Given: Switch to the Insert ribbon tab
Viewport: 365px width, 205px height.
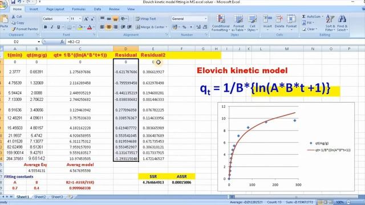Looking at the screenshot, I should pyautogui.click(x=34, y=9).
